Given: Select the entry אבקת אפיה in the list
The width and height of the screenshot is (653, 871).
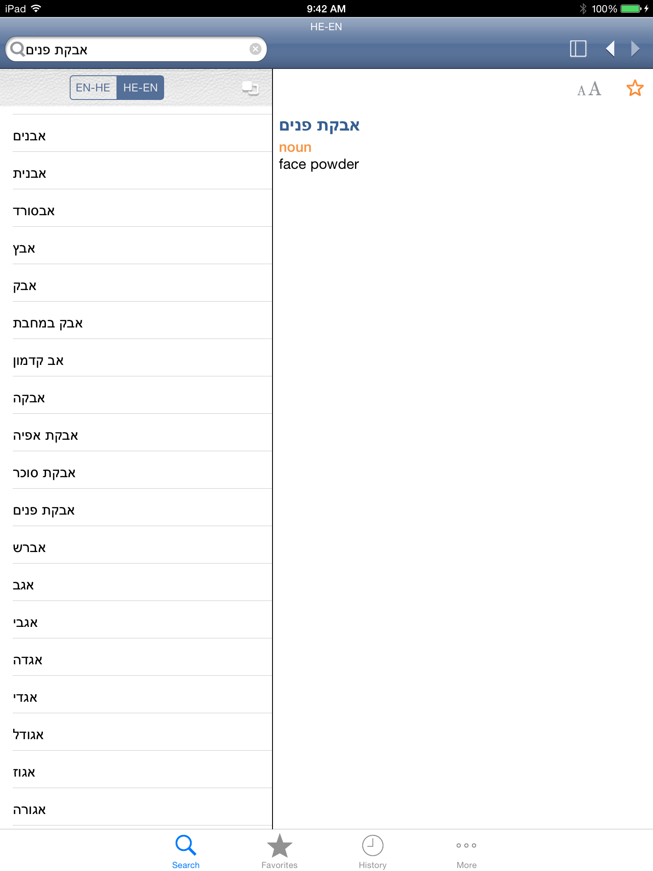Looking at the screenshot, I should point(136,435).
